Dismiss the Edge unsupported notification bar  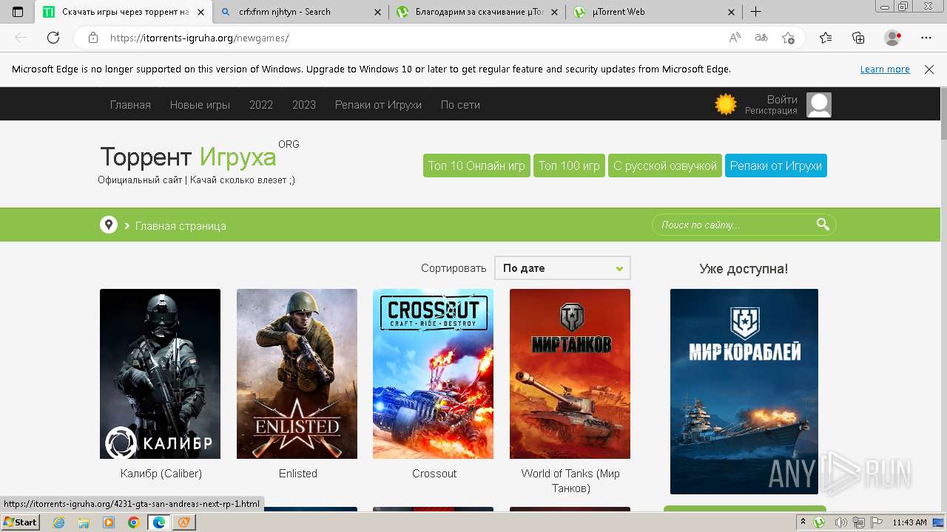(929, 69)
